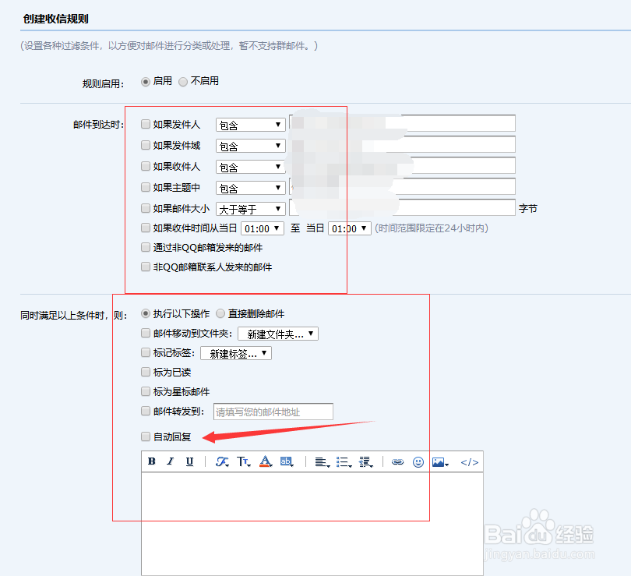The width and height of the screenshot is (631, 576).
Task: Open the 新建文件夹 folder dropdown
Action: [278, 333]
